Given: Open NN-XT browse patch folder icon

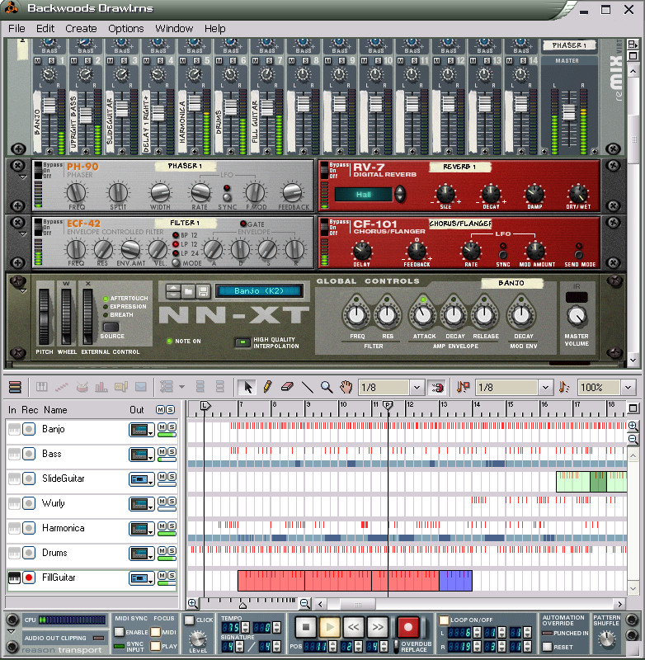Looking at the screenshot, I should [x=188, y=291].
